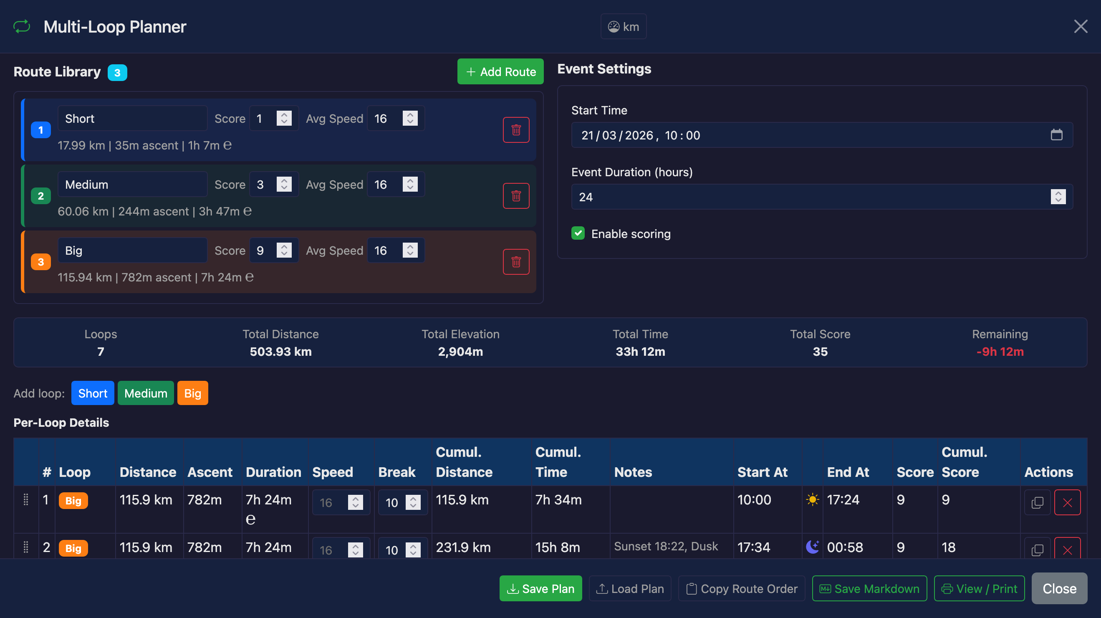Viewport: 1101px width, 618px height.
Task: Delete the Big route with its trash icon
Action: (x=516, y=261)
